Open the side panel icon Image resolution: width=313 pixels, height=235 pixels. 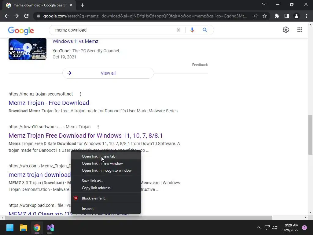287,16
